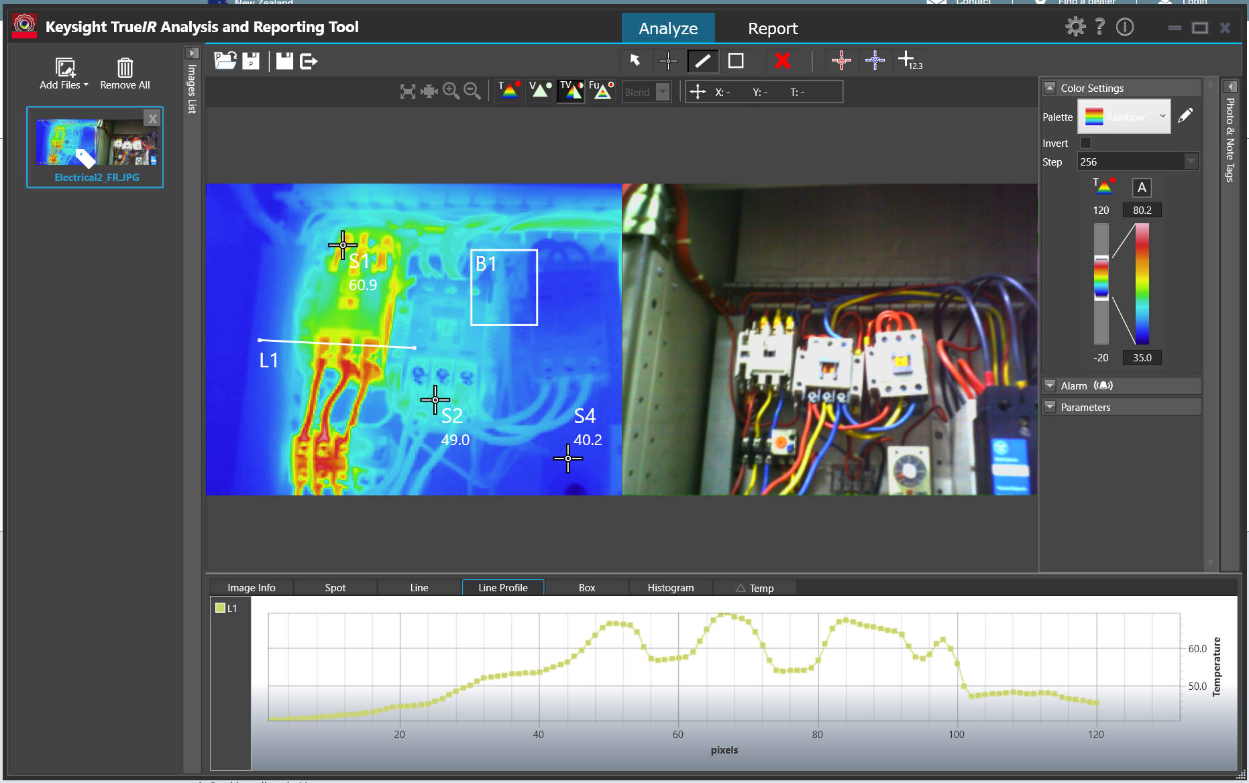1249x783 pixels.
Task: Switch to Fusion view mode (Fu)
Action: (602, 91)
